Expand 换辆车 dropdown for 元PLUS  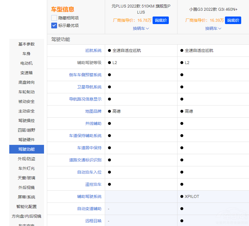(x=141, y=28)
